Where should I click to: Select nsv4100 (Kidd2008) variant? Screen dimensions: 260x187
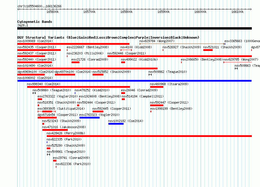click(x=136, y=47)
